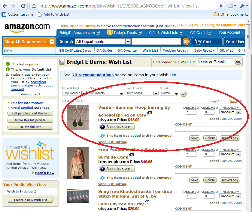This screenshot has width=252, height=212.
Task: Expand the Shop All Departments dropdown
Action: pos(52,42)
